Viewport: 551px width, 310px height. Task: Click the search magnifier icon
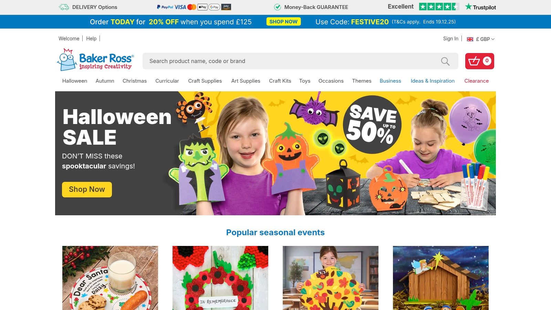[445, 61]
